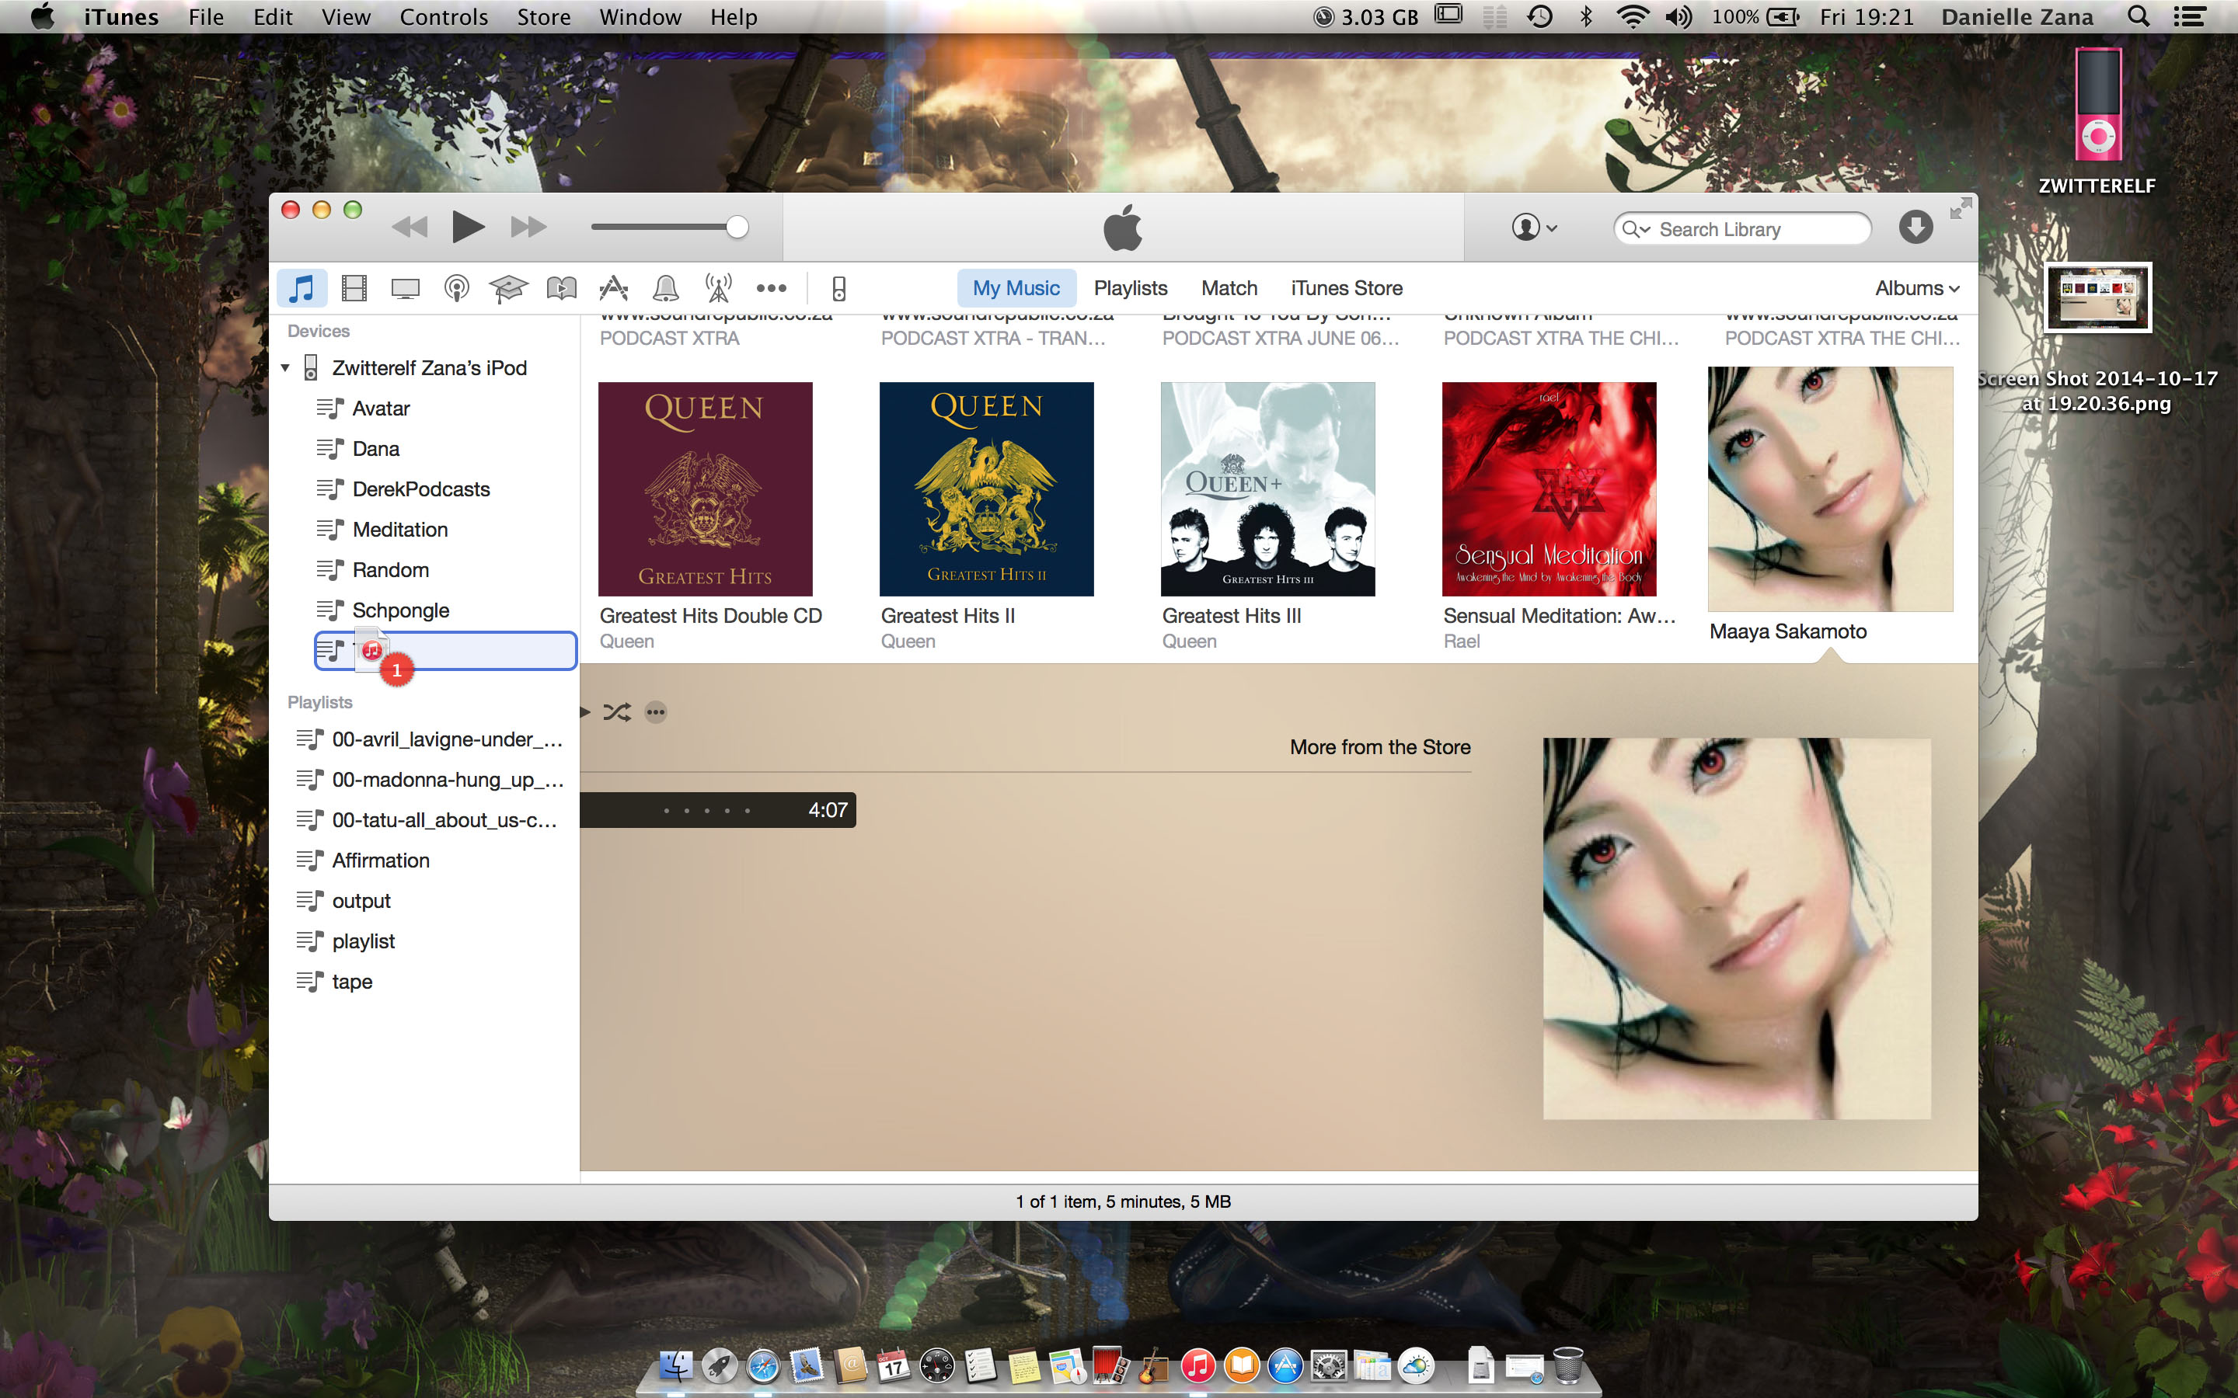The height and width of the screenshot is (1398, 2238).
Task: Open the Apps library icon
Action: [613, 288]
